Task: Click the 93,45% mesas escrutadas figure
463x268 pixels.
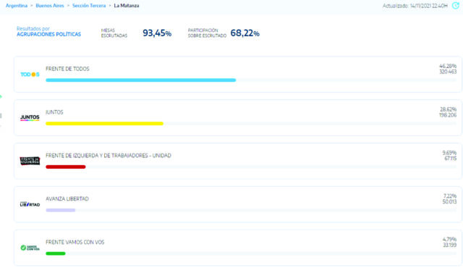Action: click(x=157, y=33)
